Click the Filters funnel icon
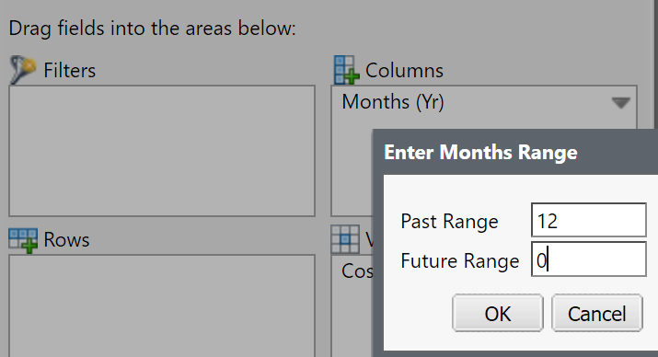This screenshot has height=357, width=658. 23,70
